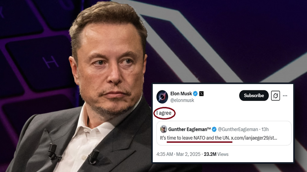
Task: Click Gunther Eagleman's small avatar
Action: coord(164,129)
